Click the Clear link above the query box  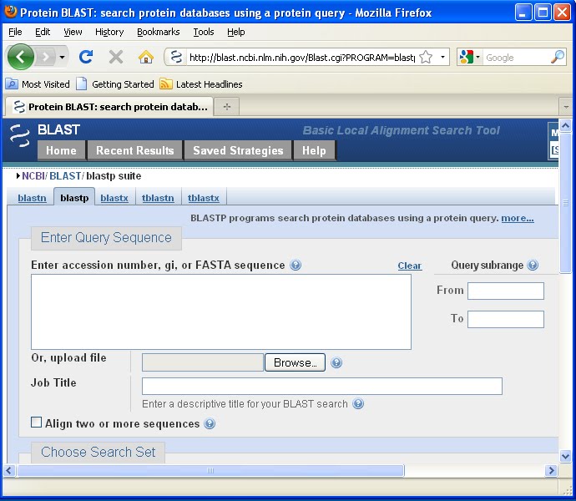point(410,266)
